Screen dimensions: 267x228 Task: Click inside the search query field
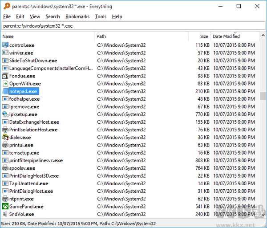133,26
